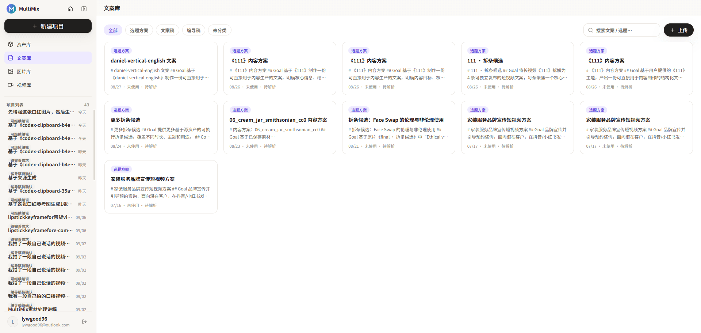
Task: Open 《111》内容方案 card mentioning 用户提供的
Action: pos(636,68)
